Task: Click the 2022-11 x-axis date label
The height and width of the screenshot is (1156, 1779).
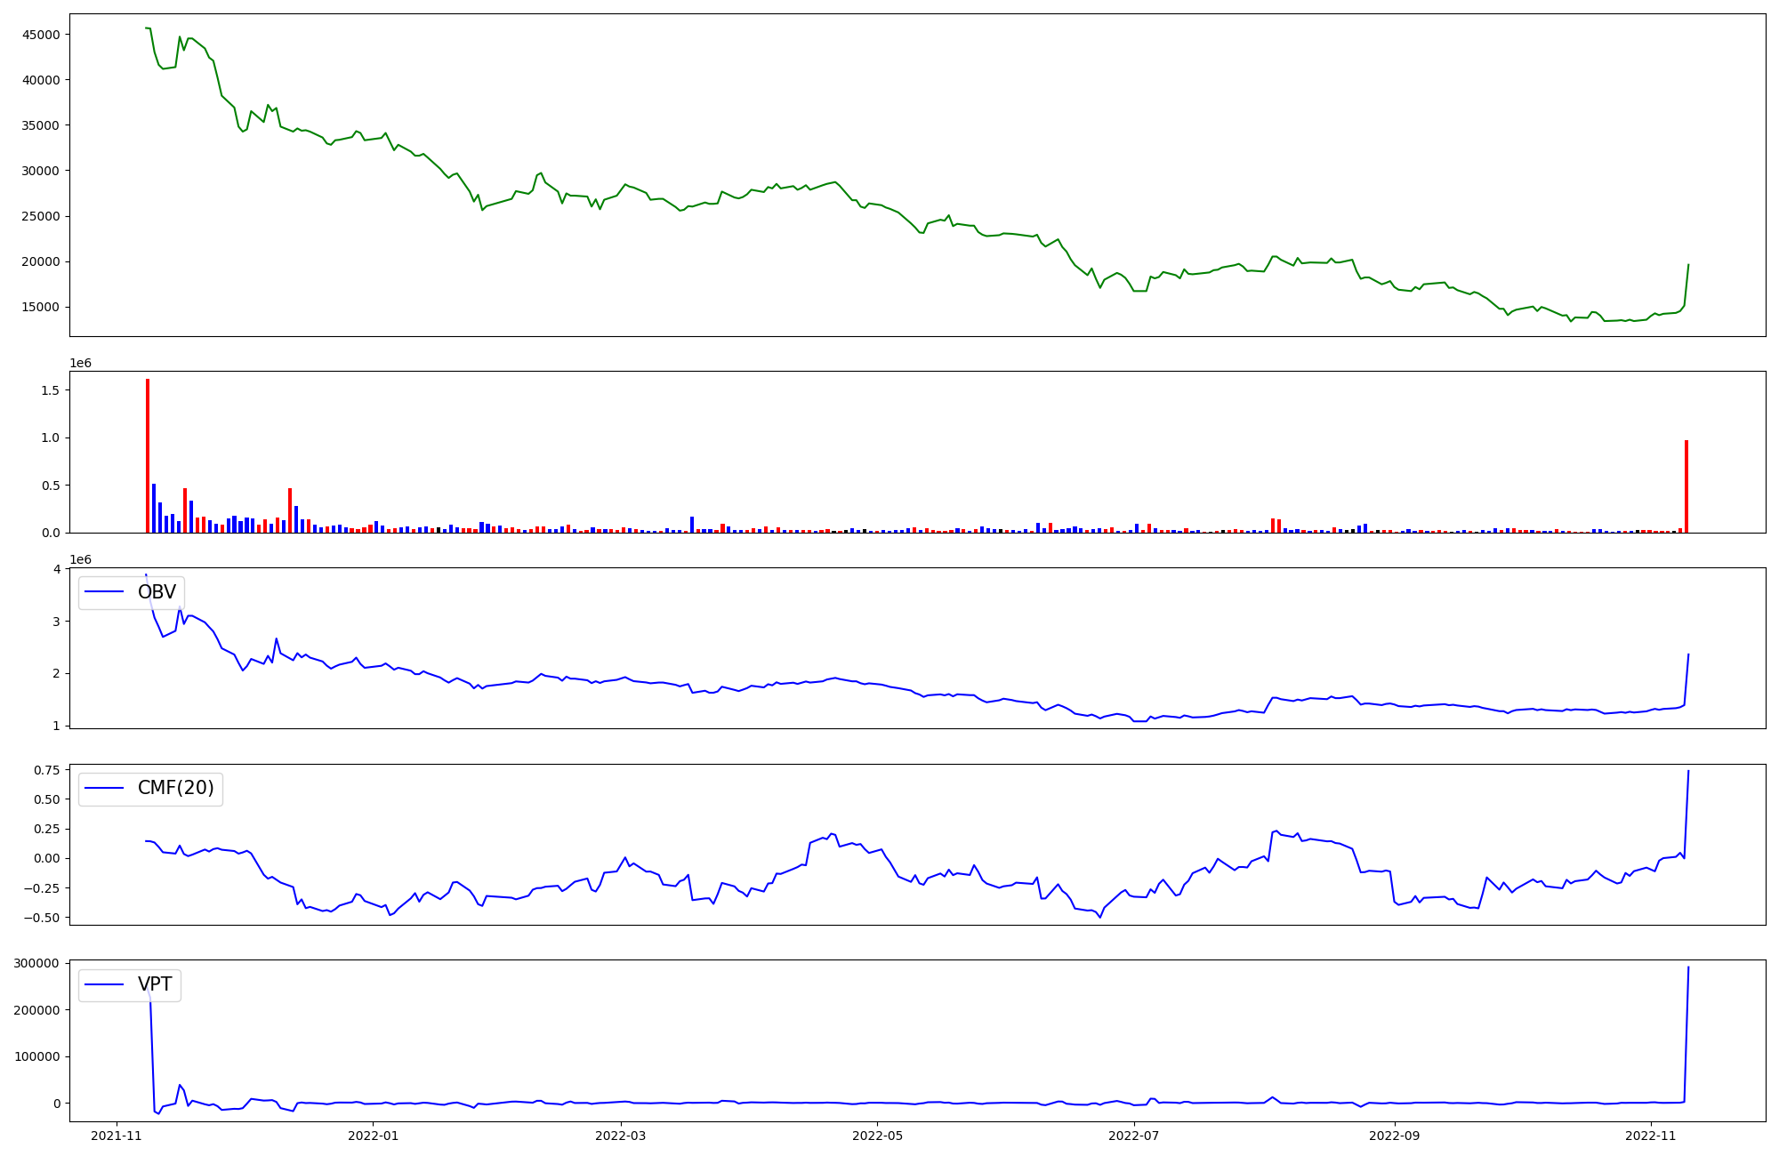Action: (1651, 1136)
